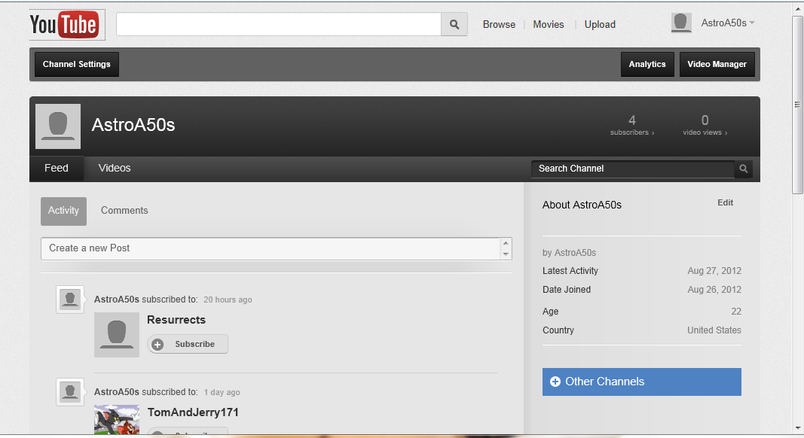This screenshot has width=804, height=438.
Task: Click the plus icon on Other Channels
Action: coord(555,382)
